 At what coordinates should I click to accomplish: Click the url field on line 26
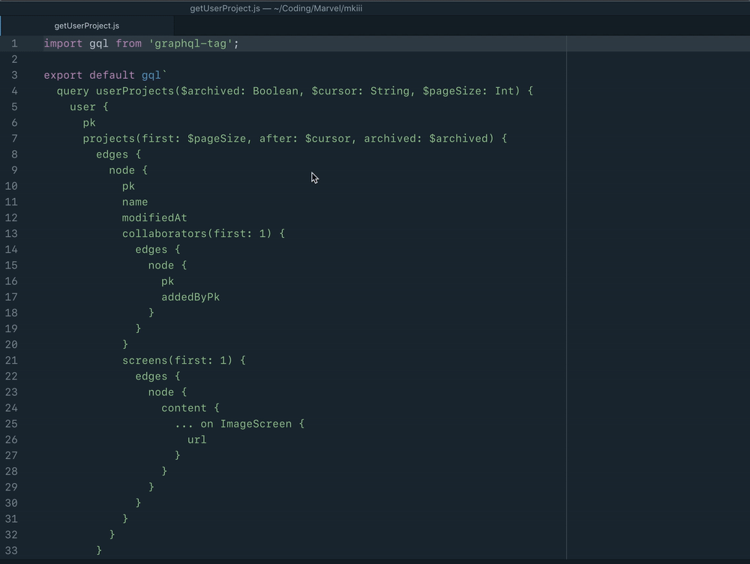[x=196, y=439]
